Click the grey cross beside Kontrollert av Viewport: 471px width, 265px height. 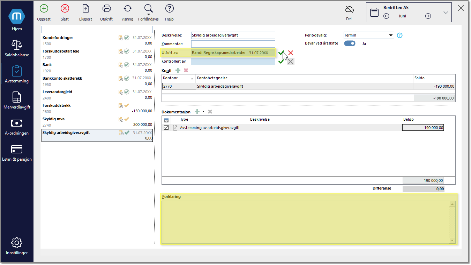(x=291, y=62)
